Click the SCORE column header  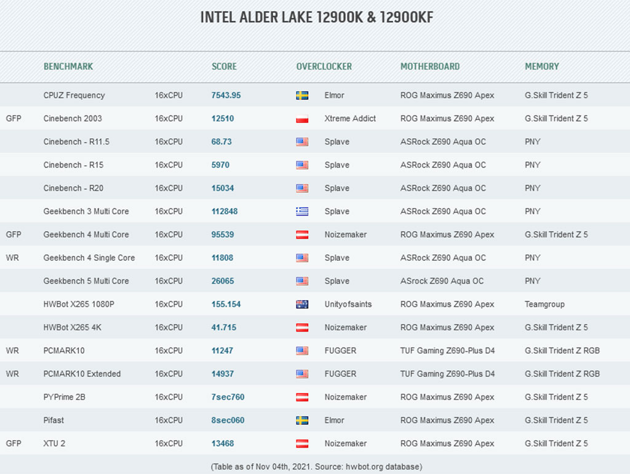pyautogui.click(x=224, y=66)
